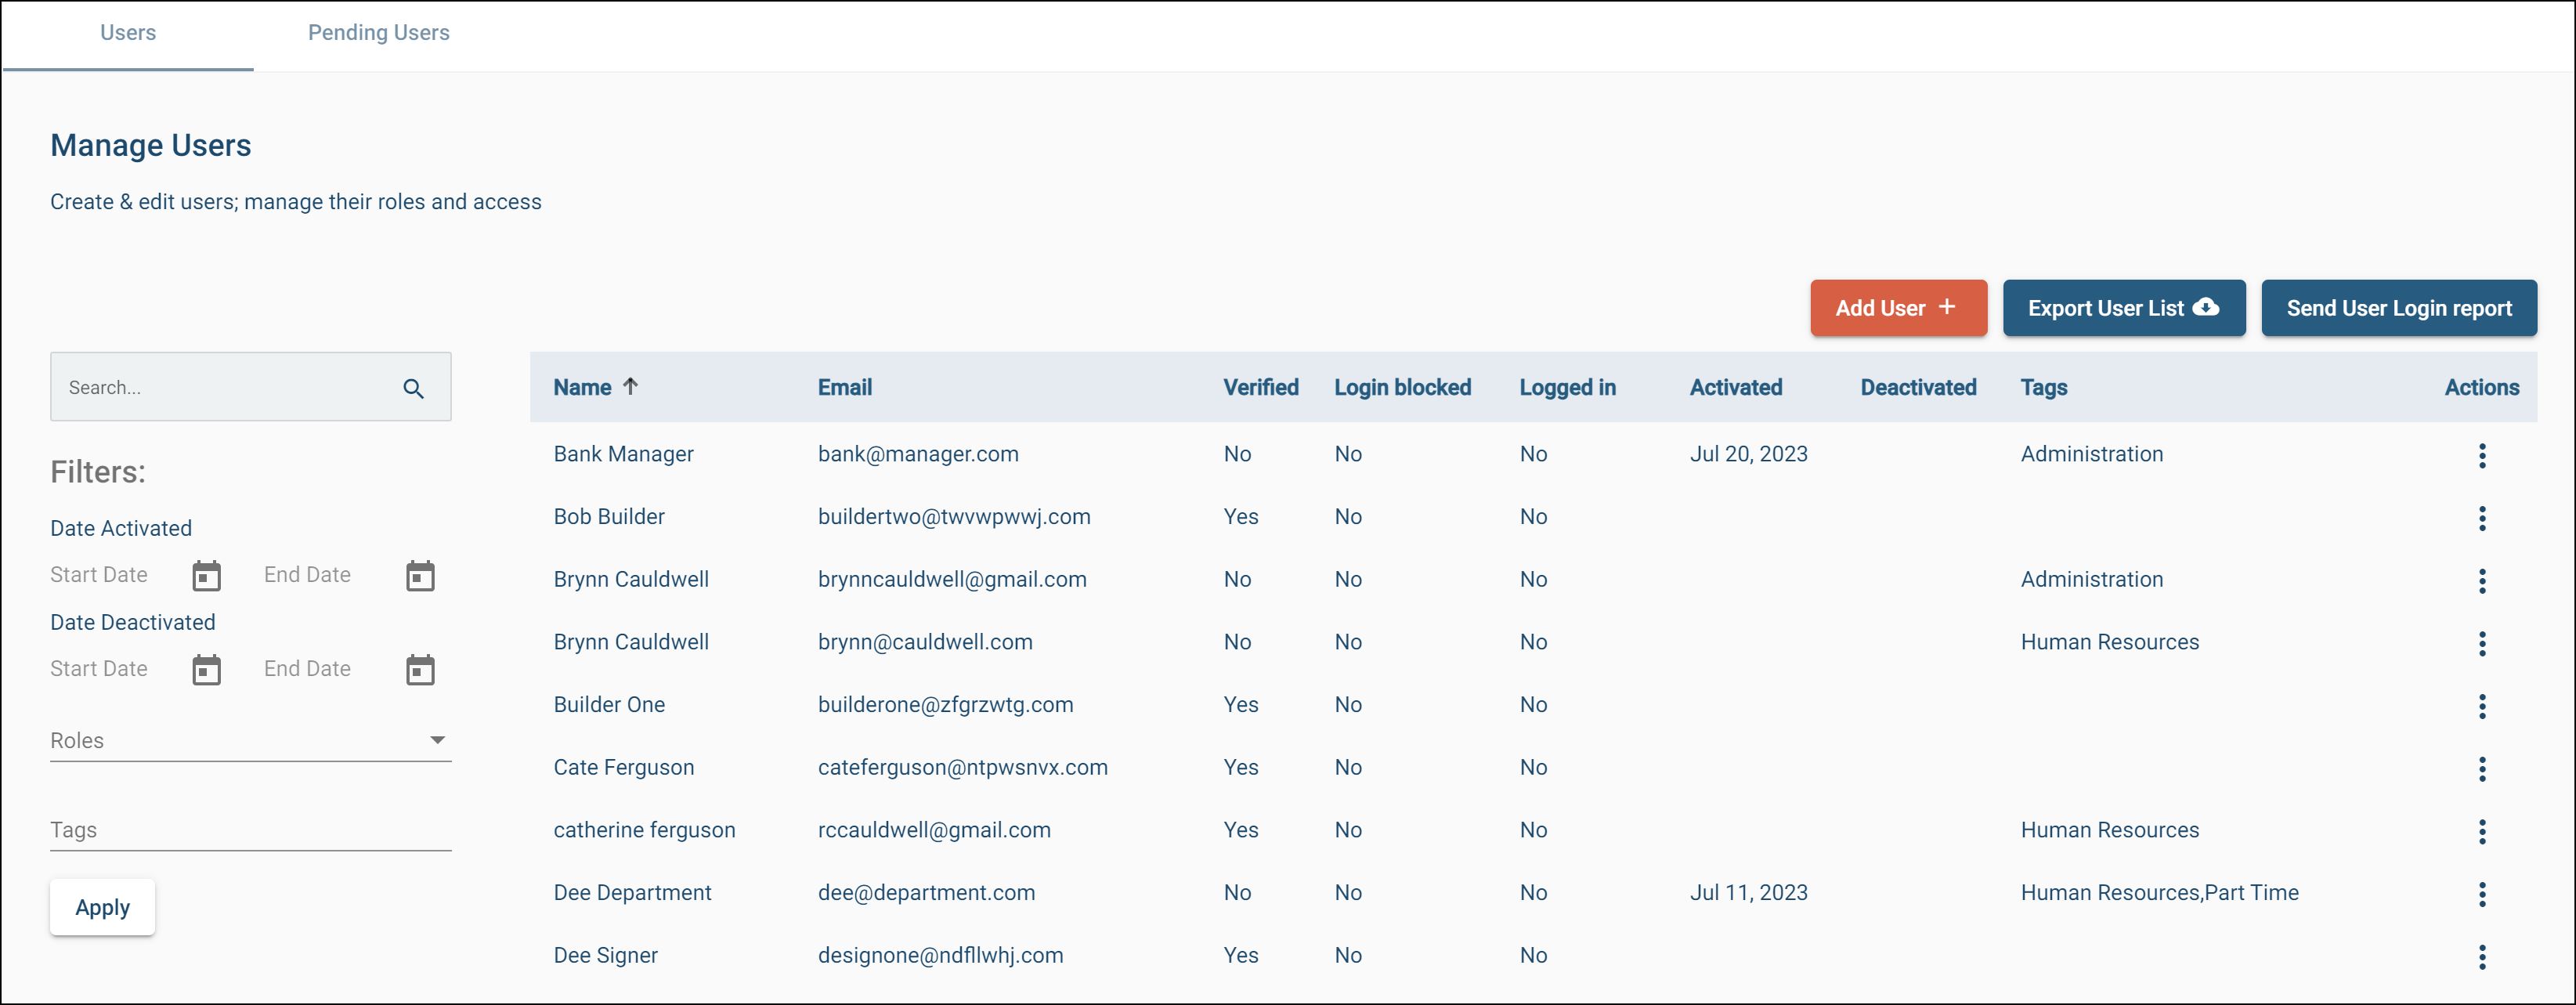2576x1005 pixels.
Task: Select the cateferguson@ntpwsnvx.com email cell
Action: (962, 768)
